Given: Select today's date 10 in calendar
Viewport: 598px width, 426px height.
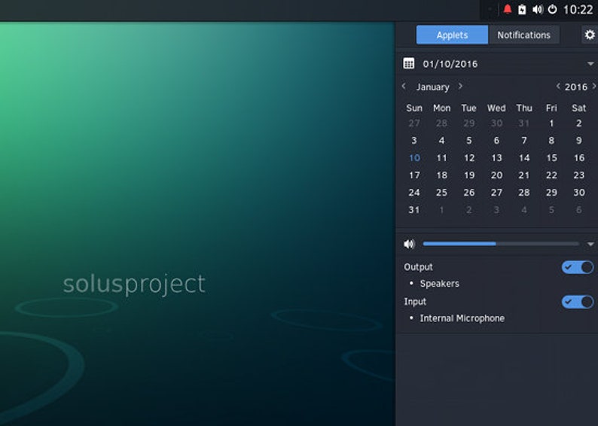Looking at the screenshot, I should [414, 158].
